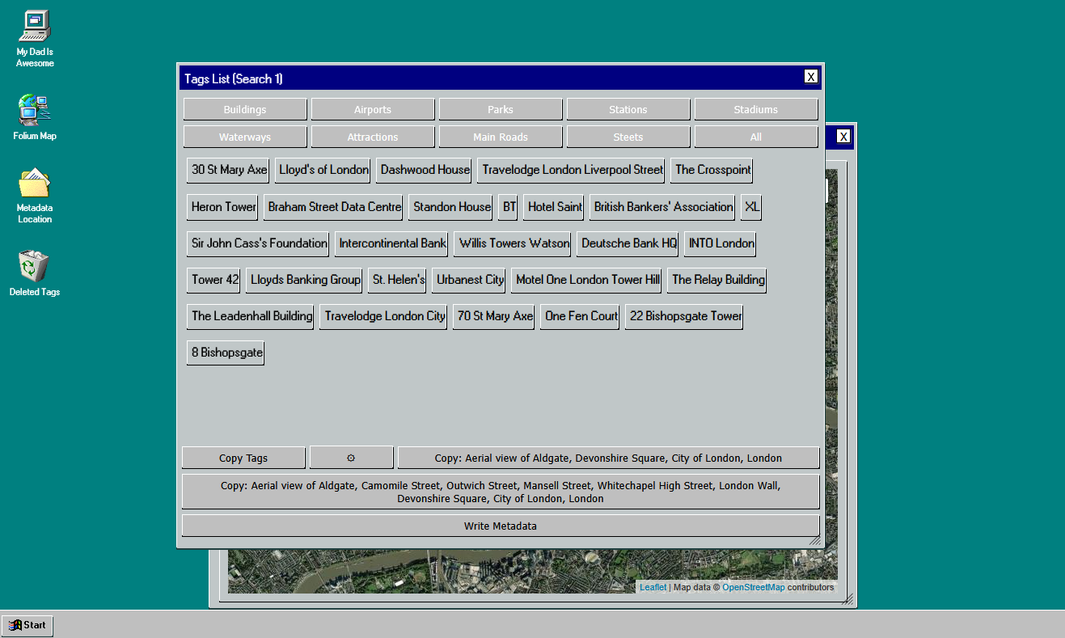Select the Travelodge London Liverpool Street tag
This screenshot has height=638, width=1065.
[x=573, y=170]
